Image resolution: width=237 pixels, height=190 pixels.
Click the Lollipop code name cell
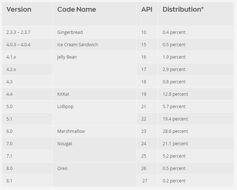pos(95,112)
